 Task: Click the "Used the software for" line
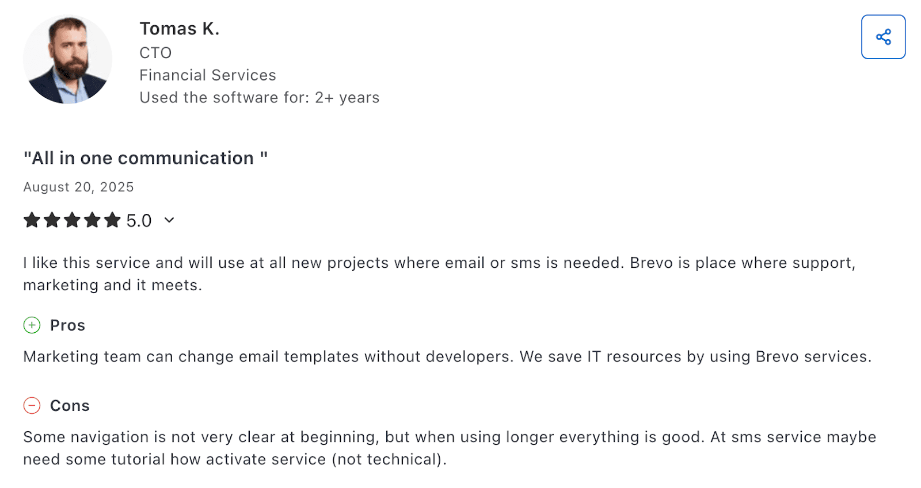(x=259, y=98)
